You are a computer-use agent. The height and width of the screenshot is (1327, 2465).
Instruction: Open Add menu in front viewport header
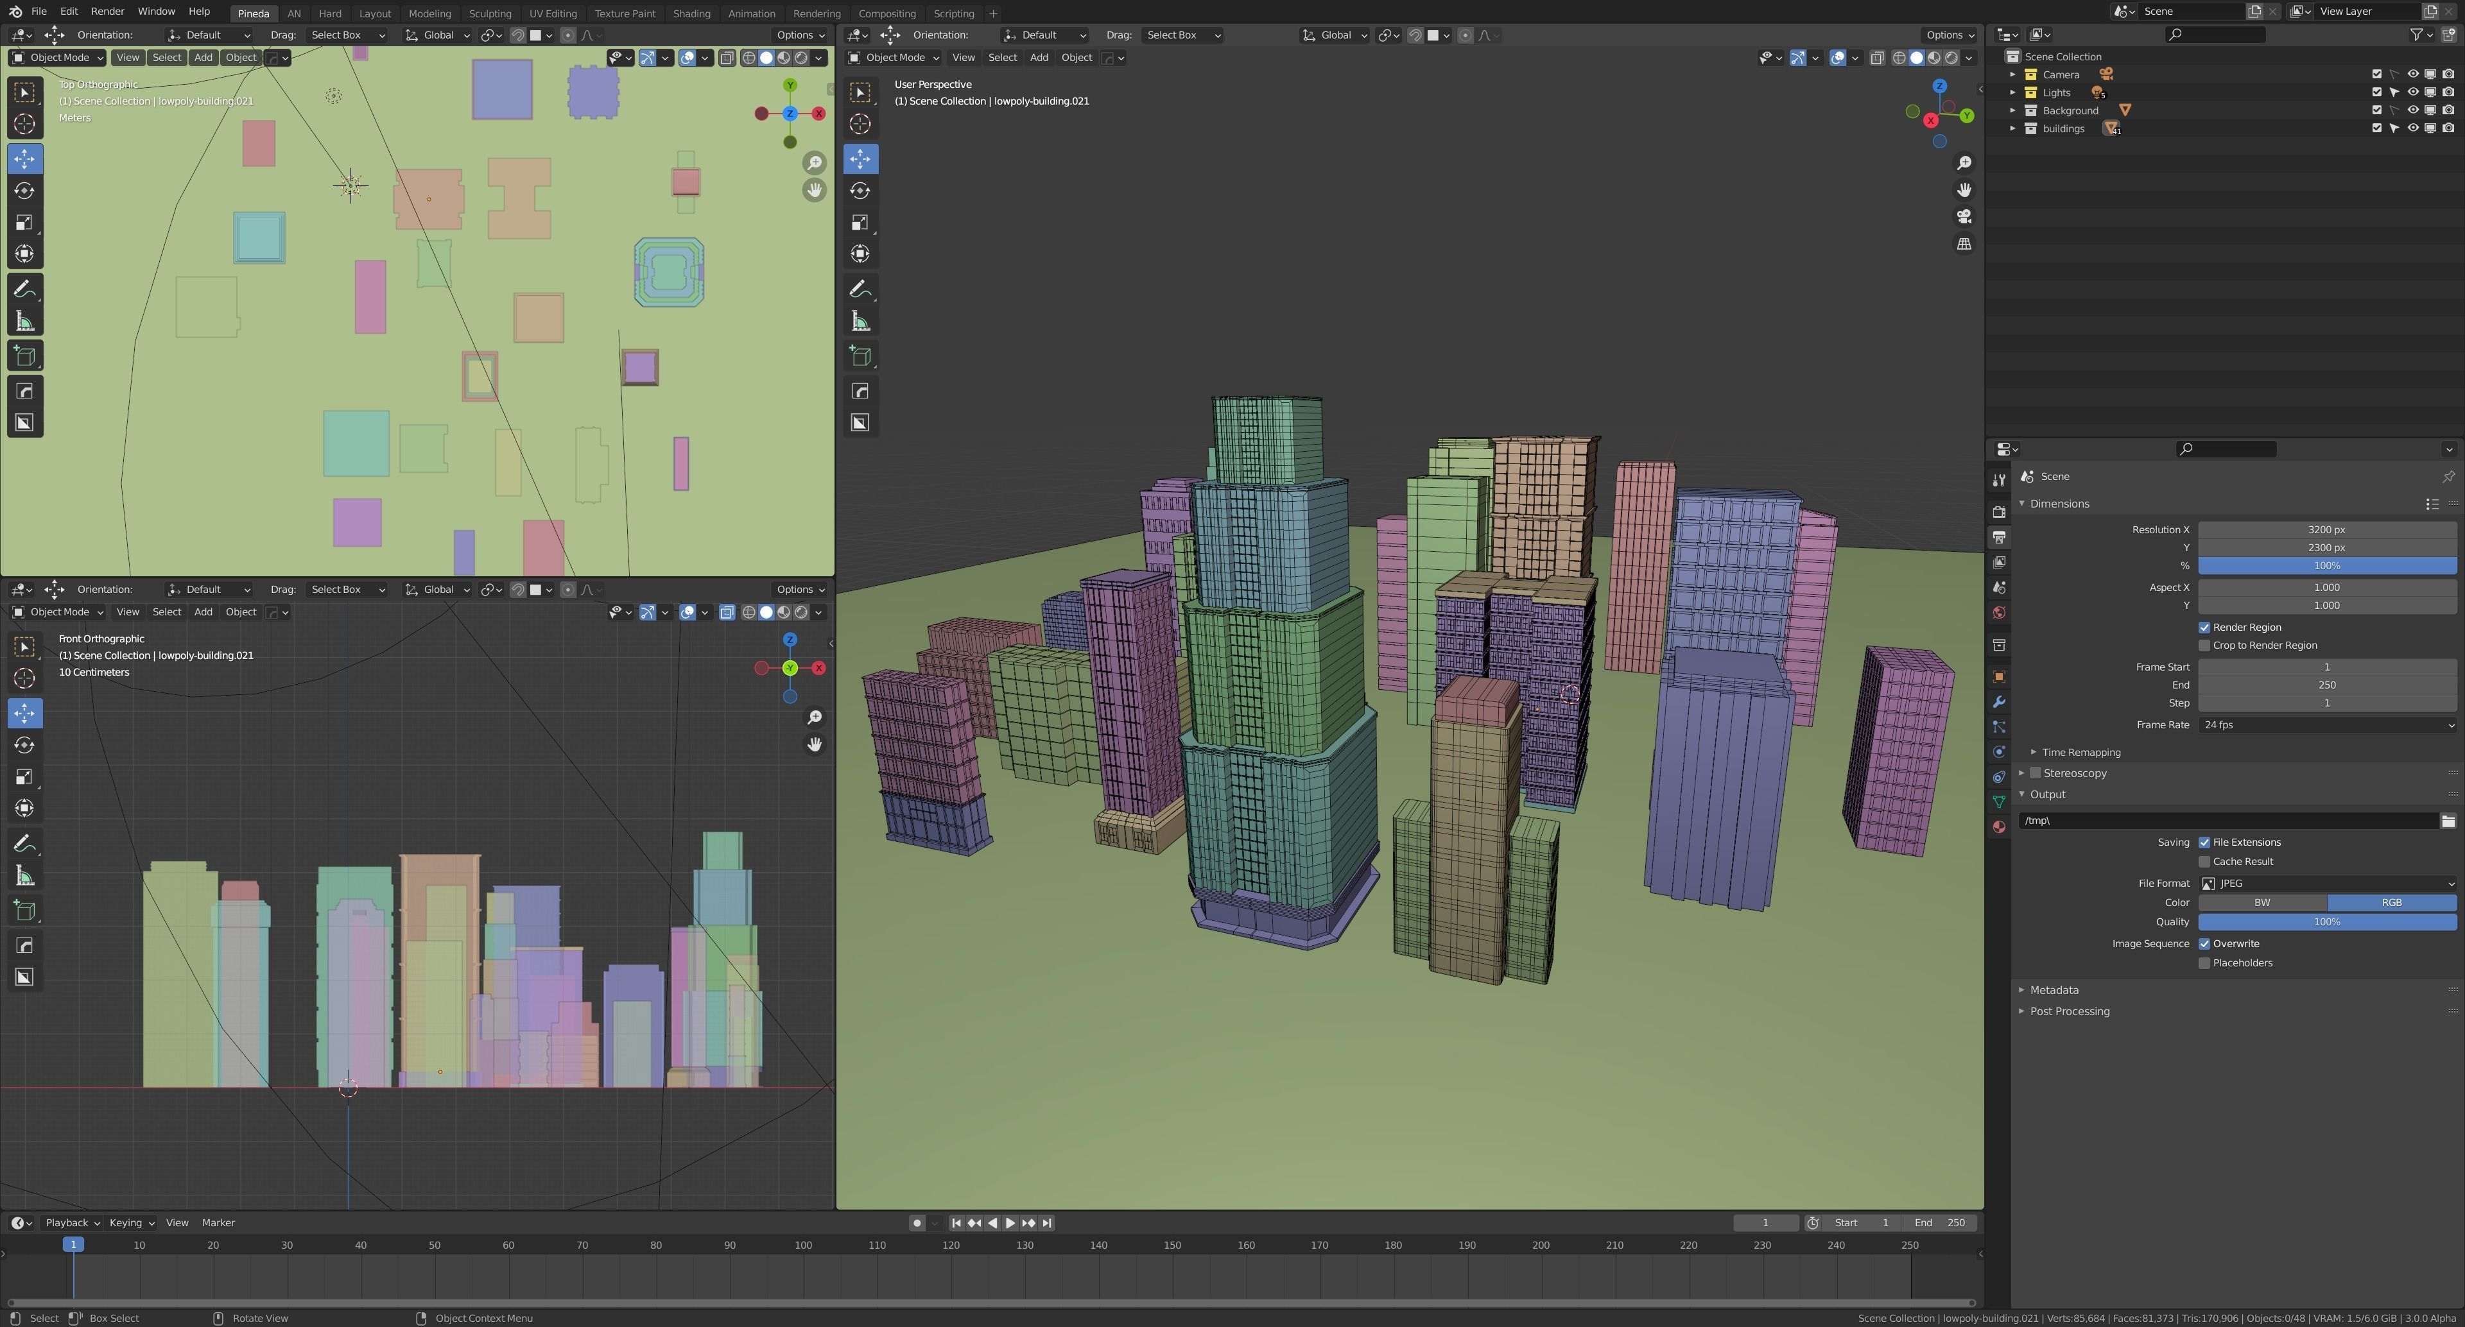coord(203,612)
